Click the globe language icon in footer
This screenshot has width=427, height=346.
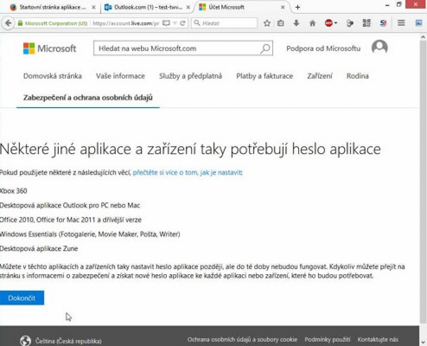pos(25,341)
